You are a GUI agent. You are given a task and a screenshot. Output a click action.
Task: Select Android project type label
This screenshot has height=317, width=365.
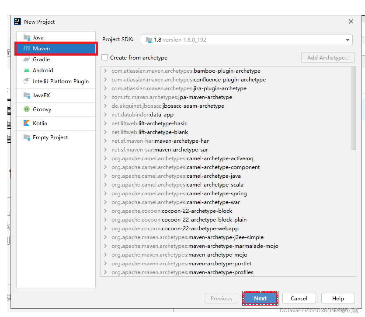[x=43, y=70]
